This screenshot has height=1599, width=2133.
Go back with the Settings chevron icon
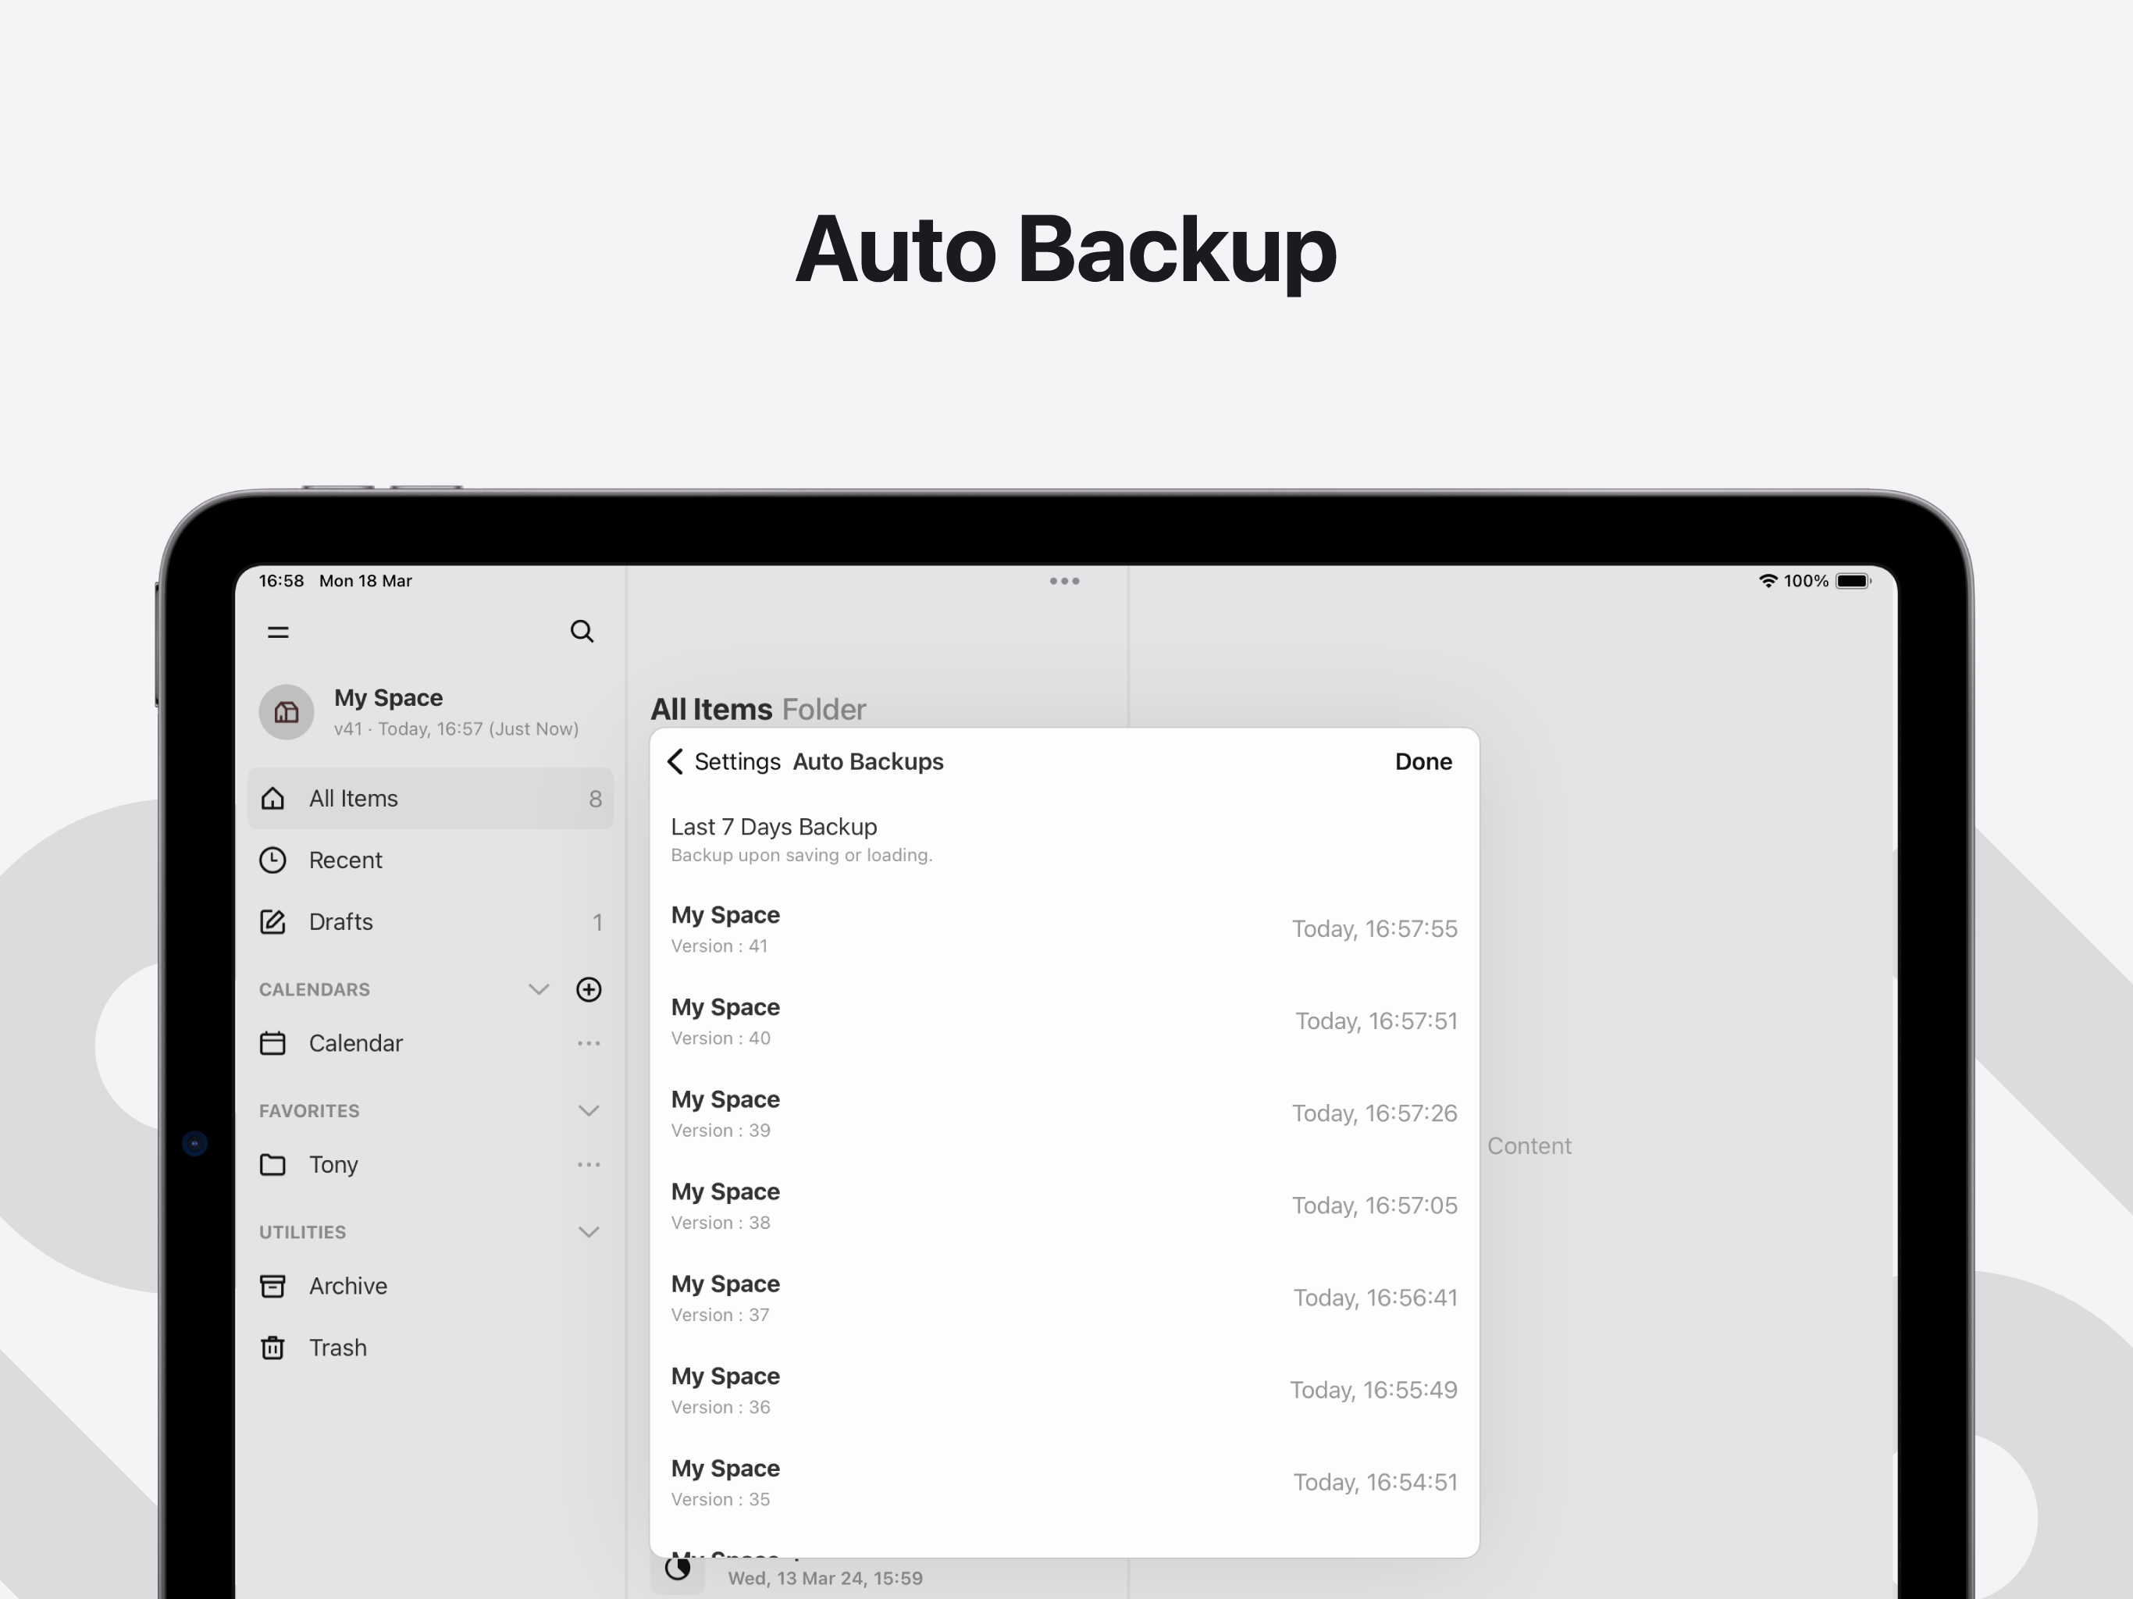[675, 762]
